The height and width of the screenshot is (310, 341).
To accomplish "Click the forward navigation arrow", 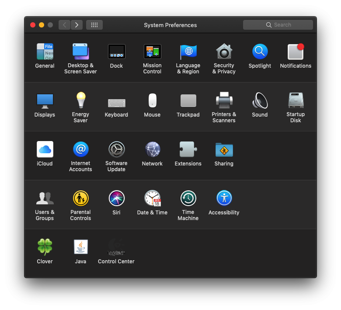I will [77, 25].
